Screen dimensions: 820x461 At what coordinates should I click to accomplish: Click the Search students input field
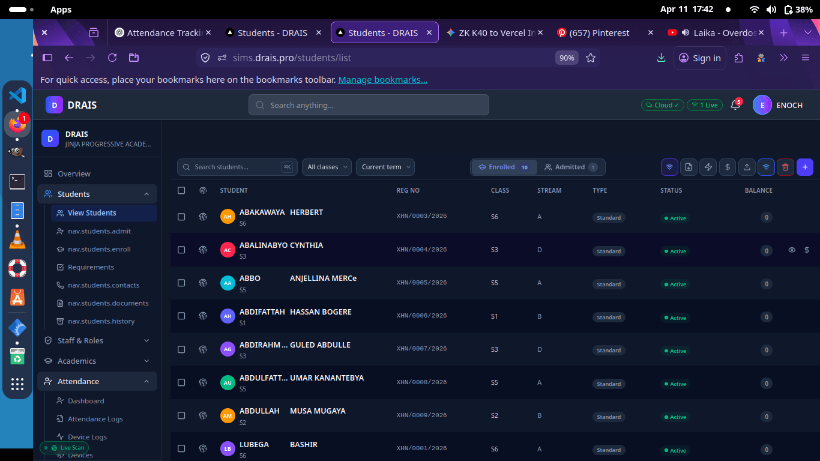(237, 167)
